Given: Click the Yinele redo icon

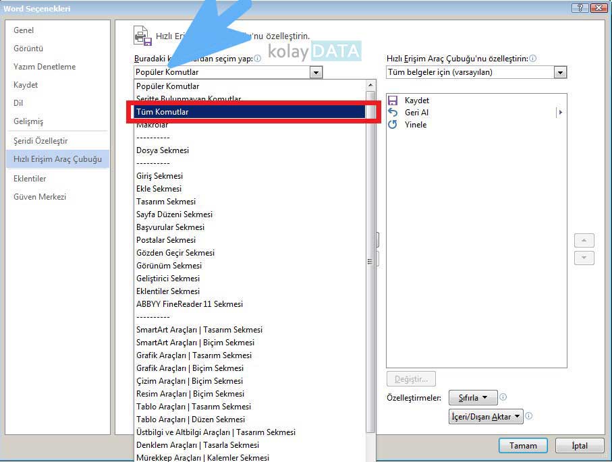Looking at the screenshot, I should pos(393,125).
